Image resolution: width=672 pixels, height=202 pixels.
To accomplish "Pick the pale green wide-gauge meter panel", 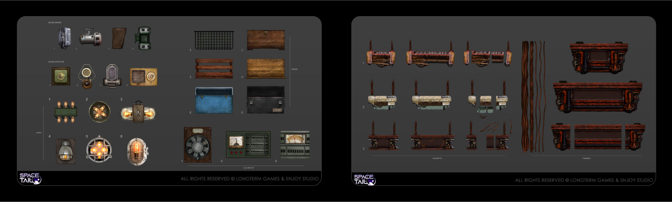I will click(295, 144).
